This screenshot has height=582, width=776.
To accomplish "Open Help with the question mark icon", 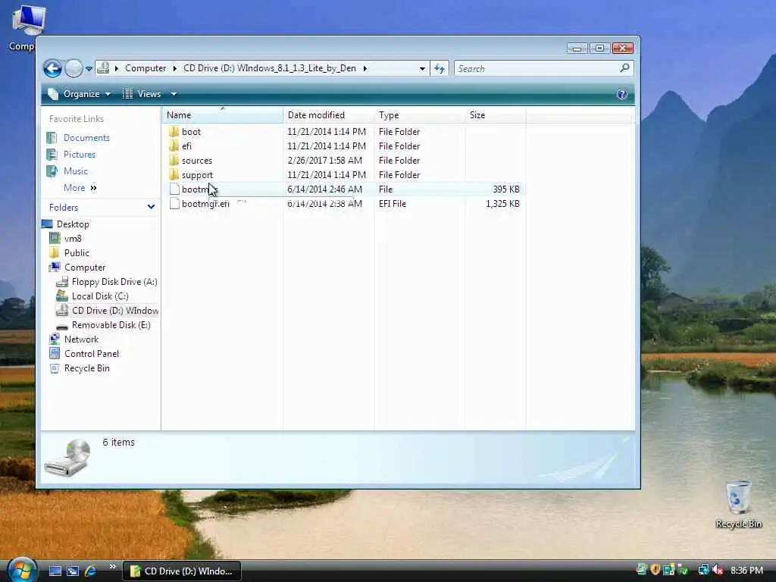I will pos(622,94).
